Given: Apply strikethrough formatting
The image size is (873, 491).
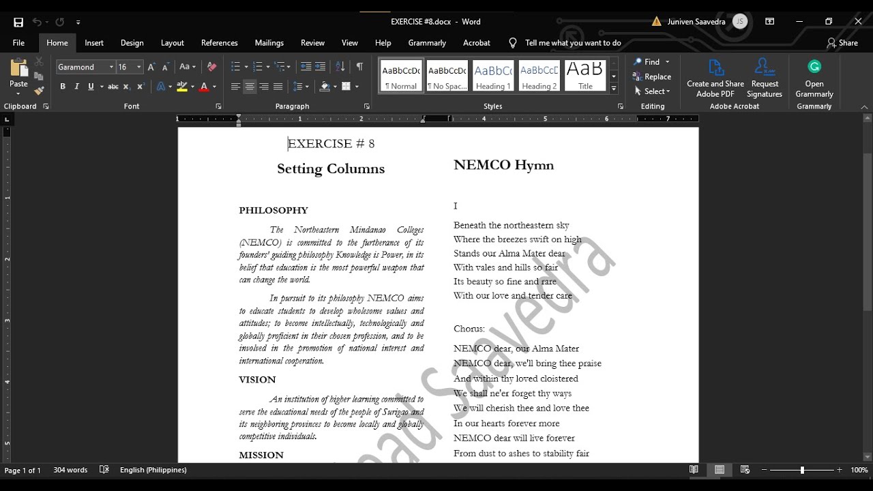Looking at the screenshot, I should [x=113, y=87].
